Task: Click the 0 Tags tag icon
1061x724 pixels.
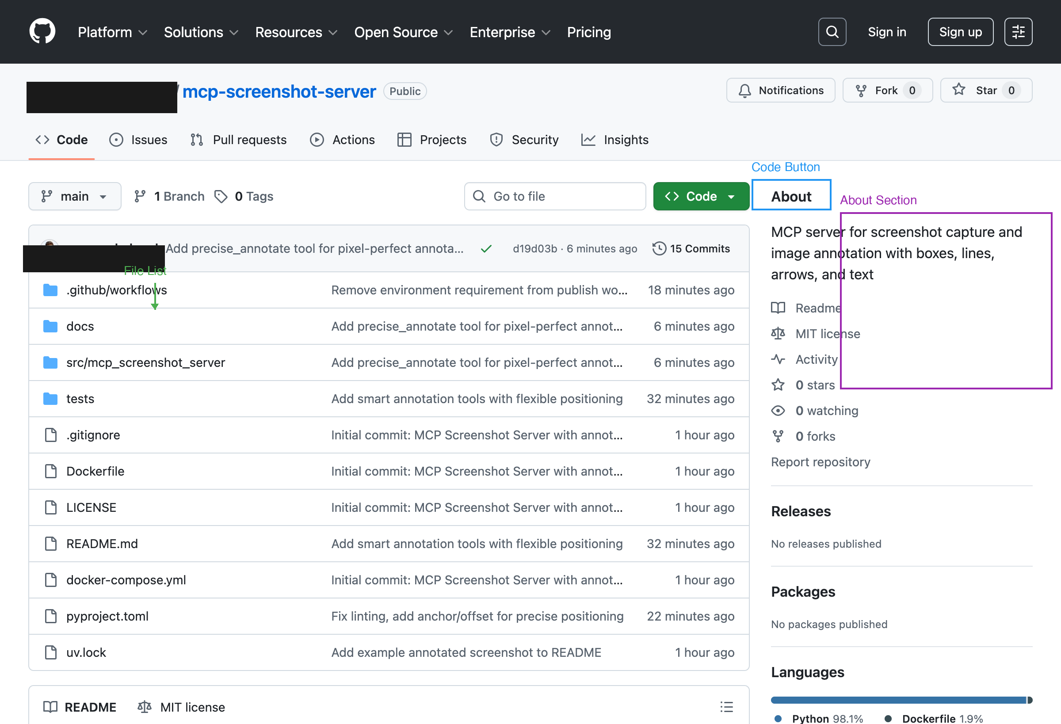Action: [x=221, y=196]
